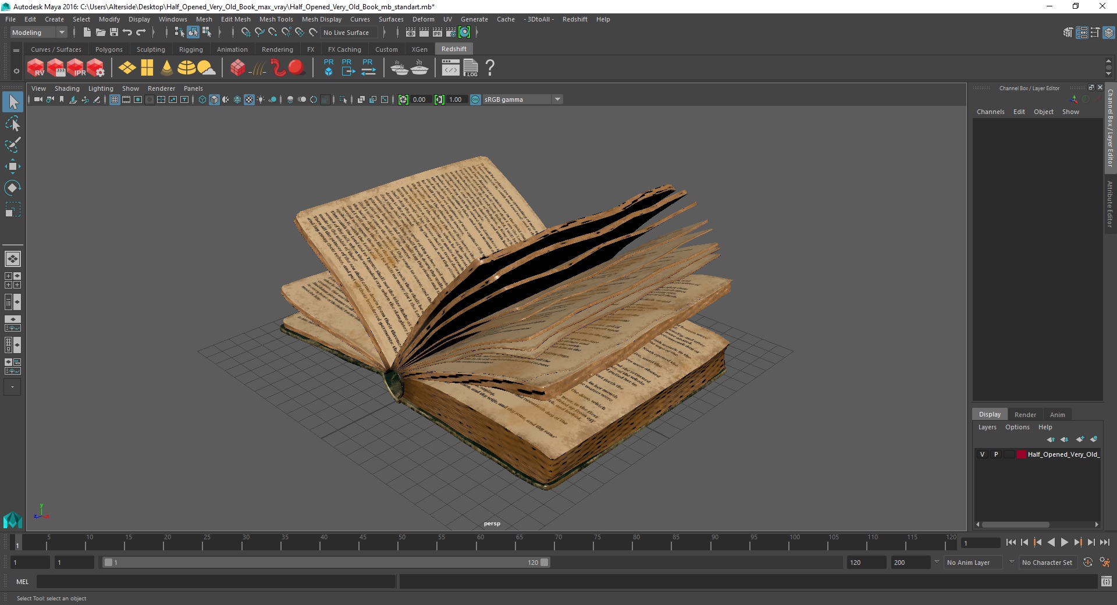Toggle layer playback P box
The image size is (1117, 605).
coord(996,454)
